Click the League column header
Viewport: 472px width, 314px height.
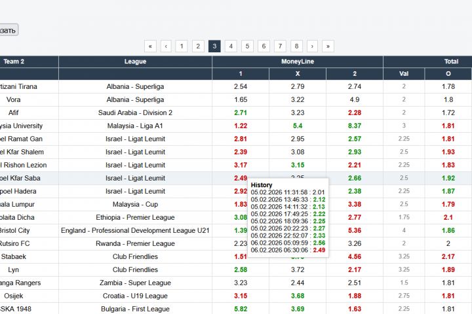pos(135,61)
